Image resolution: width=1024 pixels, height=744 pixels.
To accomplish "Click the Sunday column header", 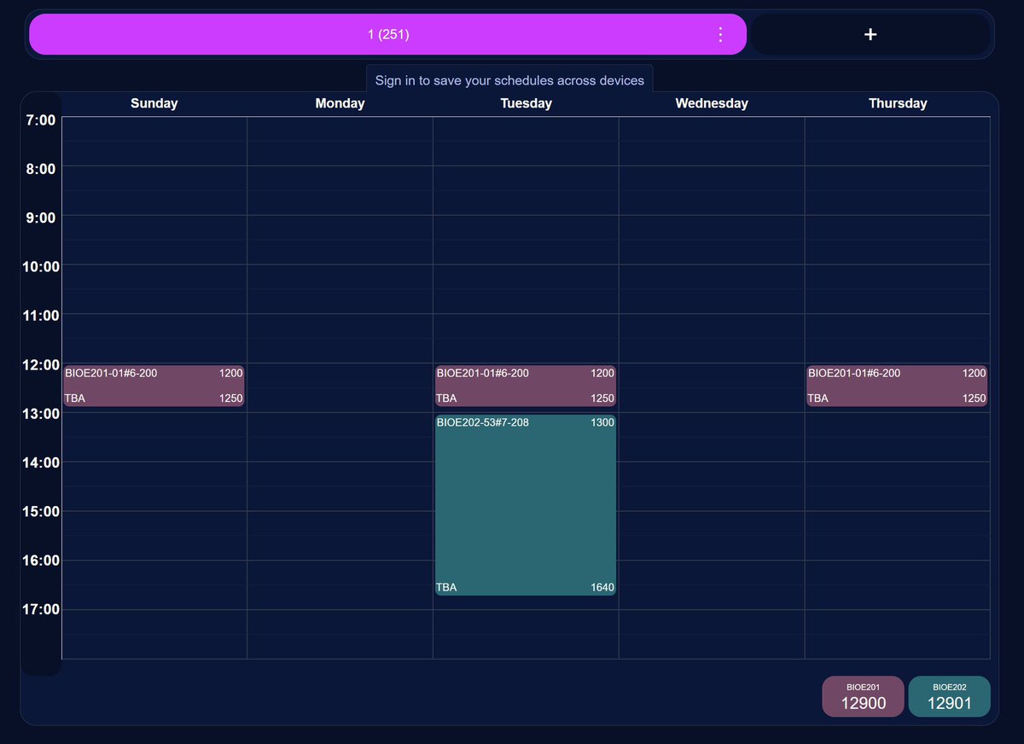I will click(154, 103).
